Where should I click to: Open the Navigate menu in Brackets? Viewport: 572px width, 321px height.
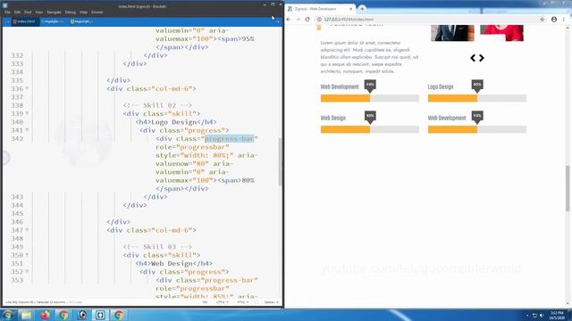(x=54, y=12)
